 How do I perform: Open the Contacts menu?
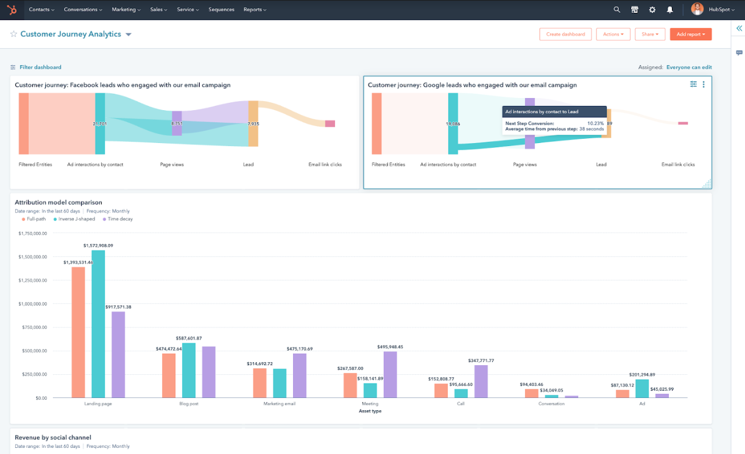click(x=41, y=9)
